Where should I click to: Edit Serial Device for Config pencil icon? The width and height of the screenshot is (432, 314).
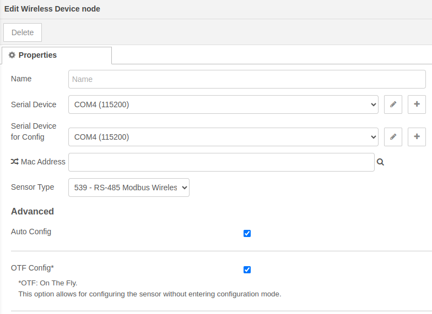(393, 137)
